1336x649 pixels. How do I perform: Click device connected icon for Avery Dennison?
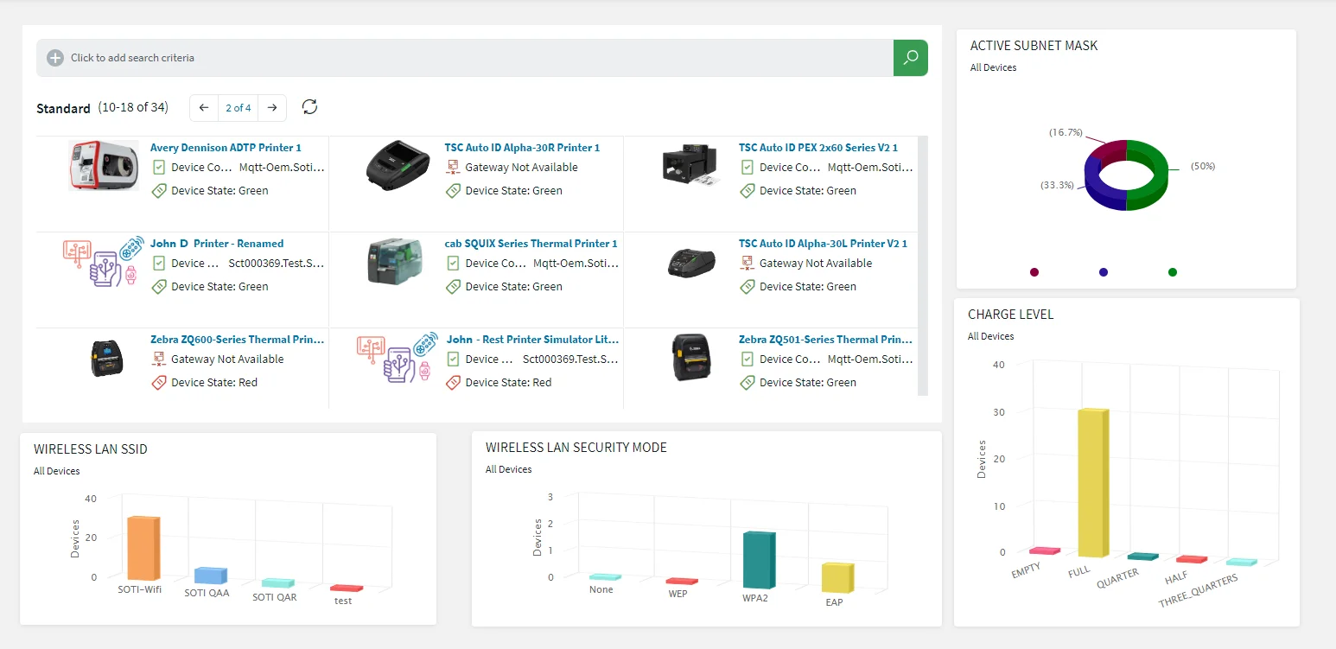(158, 168)
